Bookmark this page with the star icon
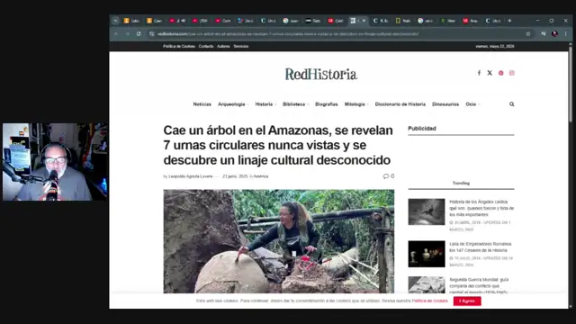Screen dimensions: 576x324 [528, 34]
